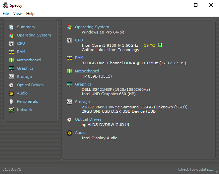
Task: Click 'hp HLDS DVDRW GUD1N' text
Action: (106, 125)
